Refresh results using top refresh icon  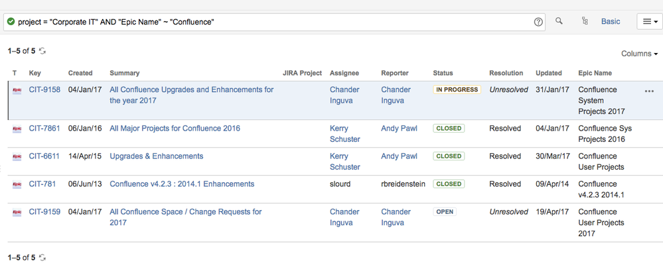(x=42, y=51)
